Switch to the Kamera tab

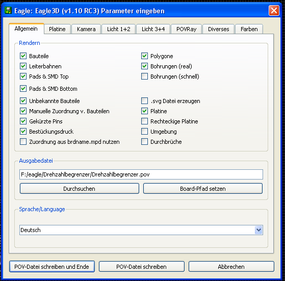click(86, 29)
